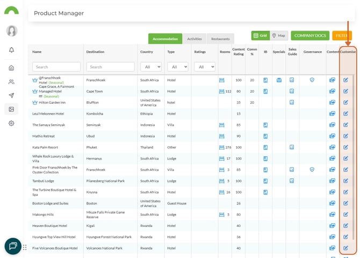Click 'Thailand' country cell
The image size is (360, 258).
coord(147,147)
